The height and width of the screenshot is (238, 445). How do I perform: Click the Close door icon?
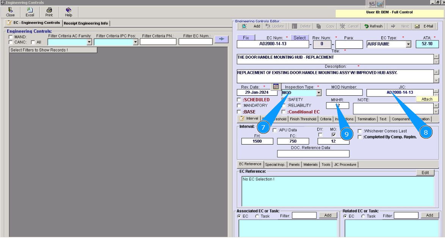point(10,12)
